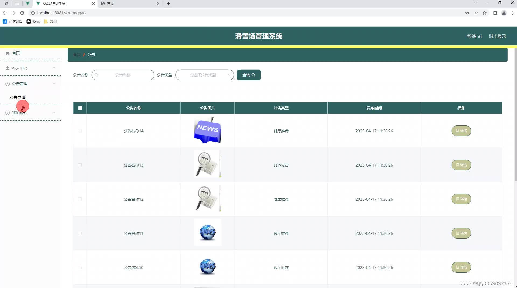Select the 其他公告 cell in row 公告名称13
517x288 pixels.
tap(281, 165)
